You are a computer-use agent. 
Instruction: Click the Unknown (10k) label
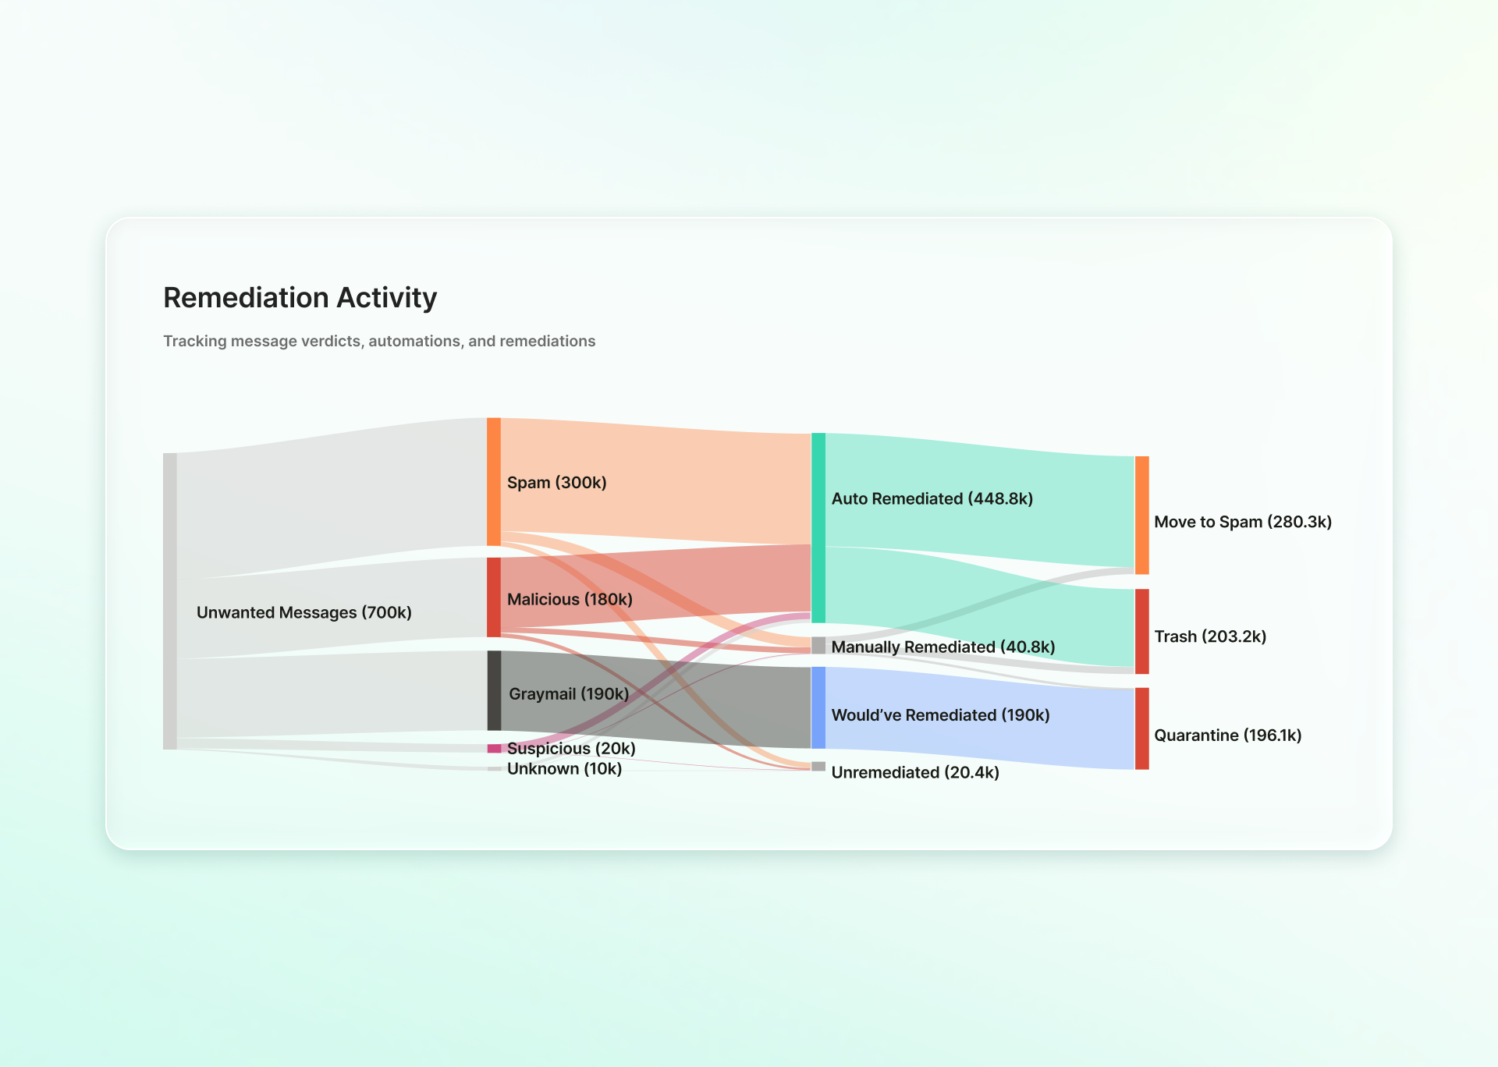tap(564, 769)
